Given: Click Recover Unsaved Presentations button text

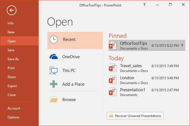Looking at the screenshot, I should [138, 116].
